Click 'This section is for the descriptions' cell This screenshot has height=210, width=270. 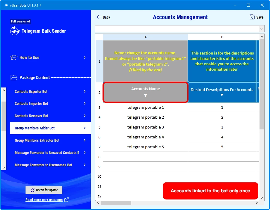pyautogui.click(x=222, y=61)
